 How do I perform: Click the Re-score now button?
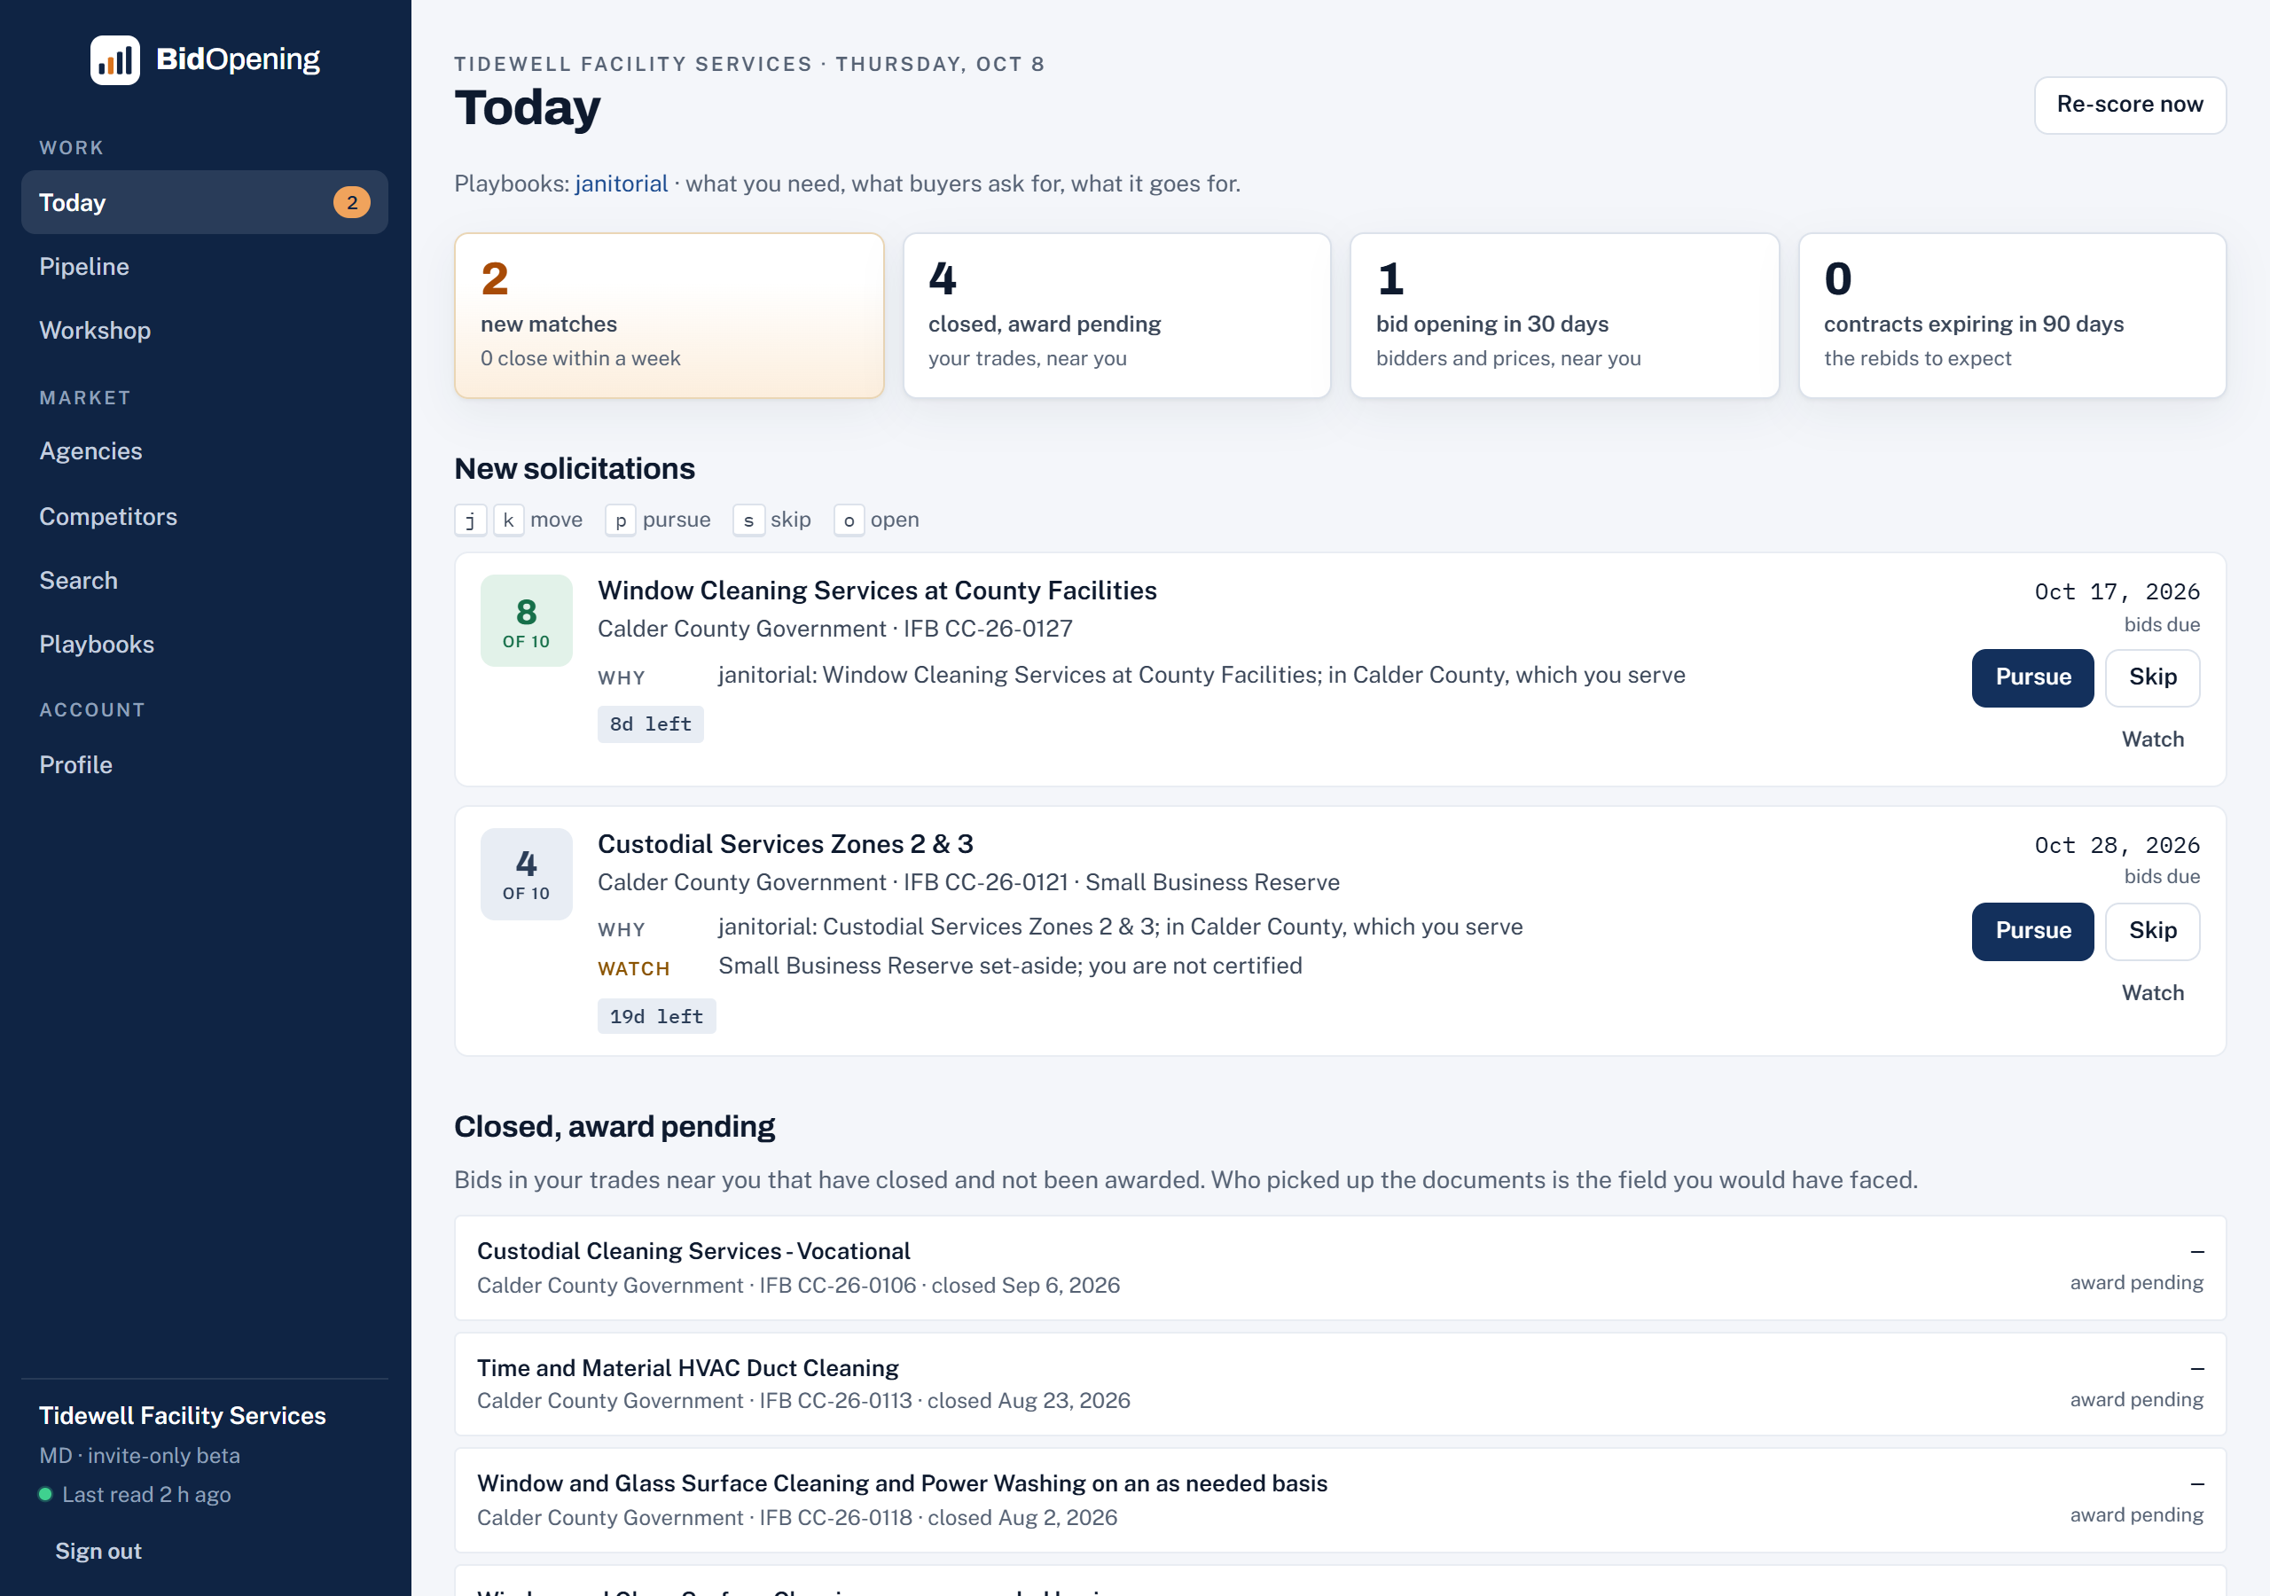point(2130,105)
